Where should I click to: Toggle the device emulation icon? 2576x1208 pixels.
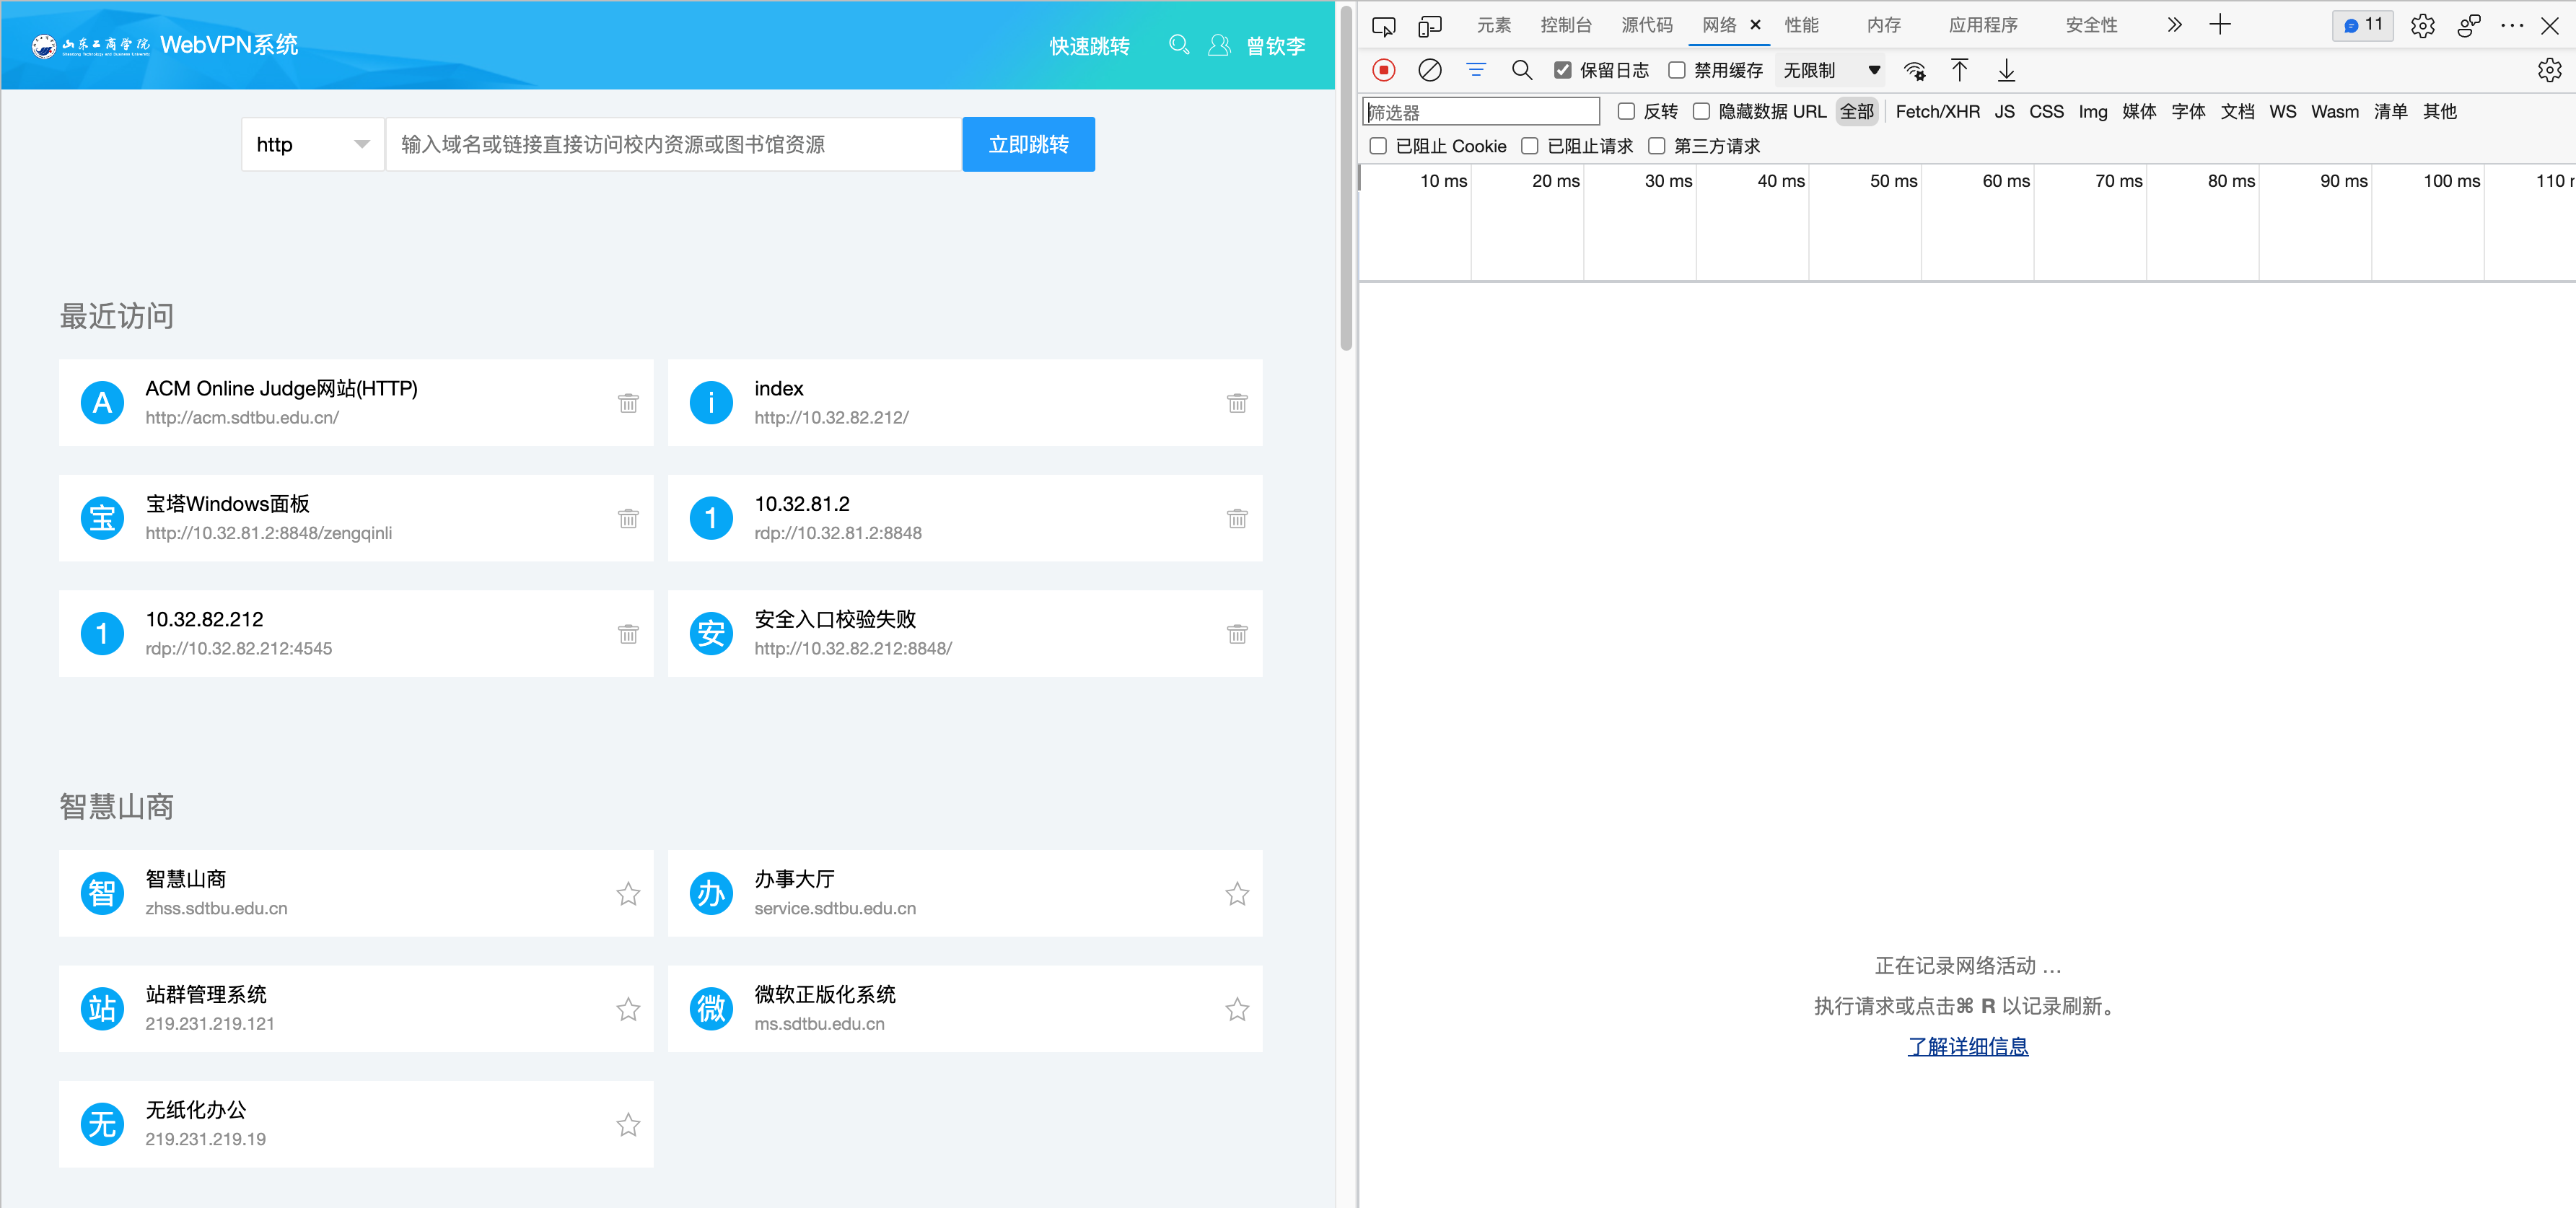tap(1430, 26)
